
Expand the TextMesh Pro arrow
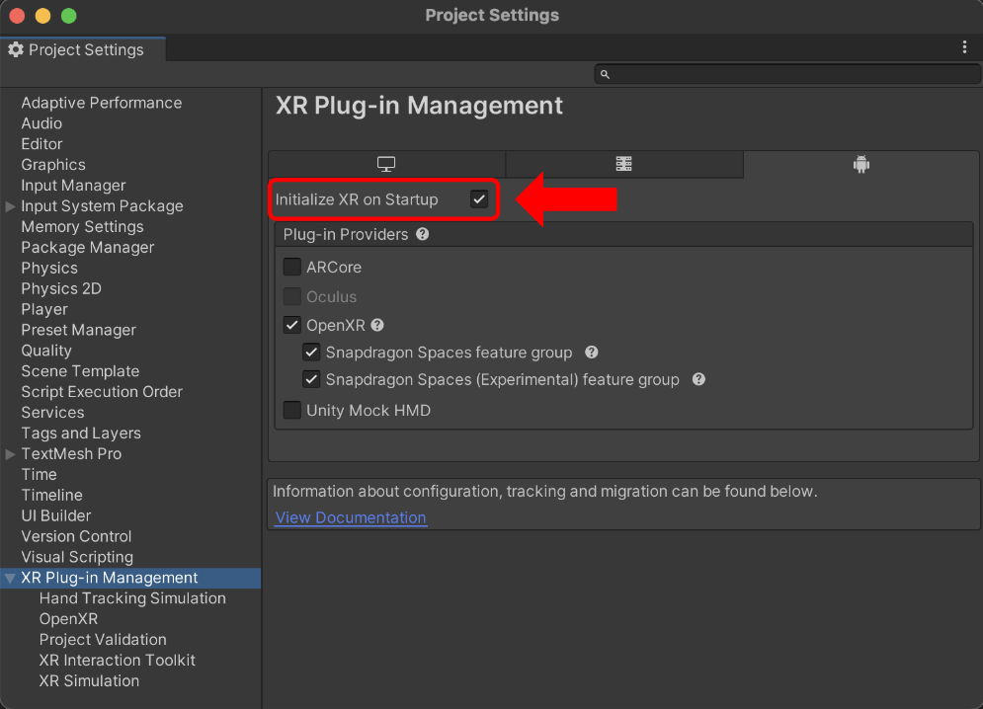pos(10,454)
